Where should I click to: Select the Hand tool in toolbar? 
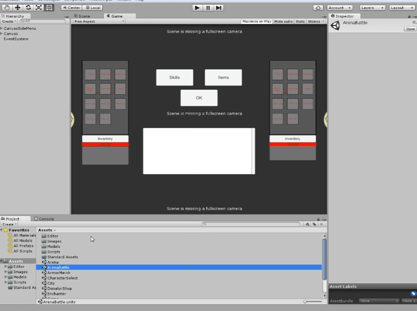point(8,8)
